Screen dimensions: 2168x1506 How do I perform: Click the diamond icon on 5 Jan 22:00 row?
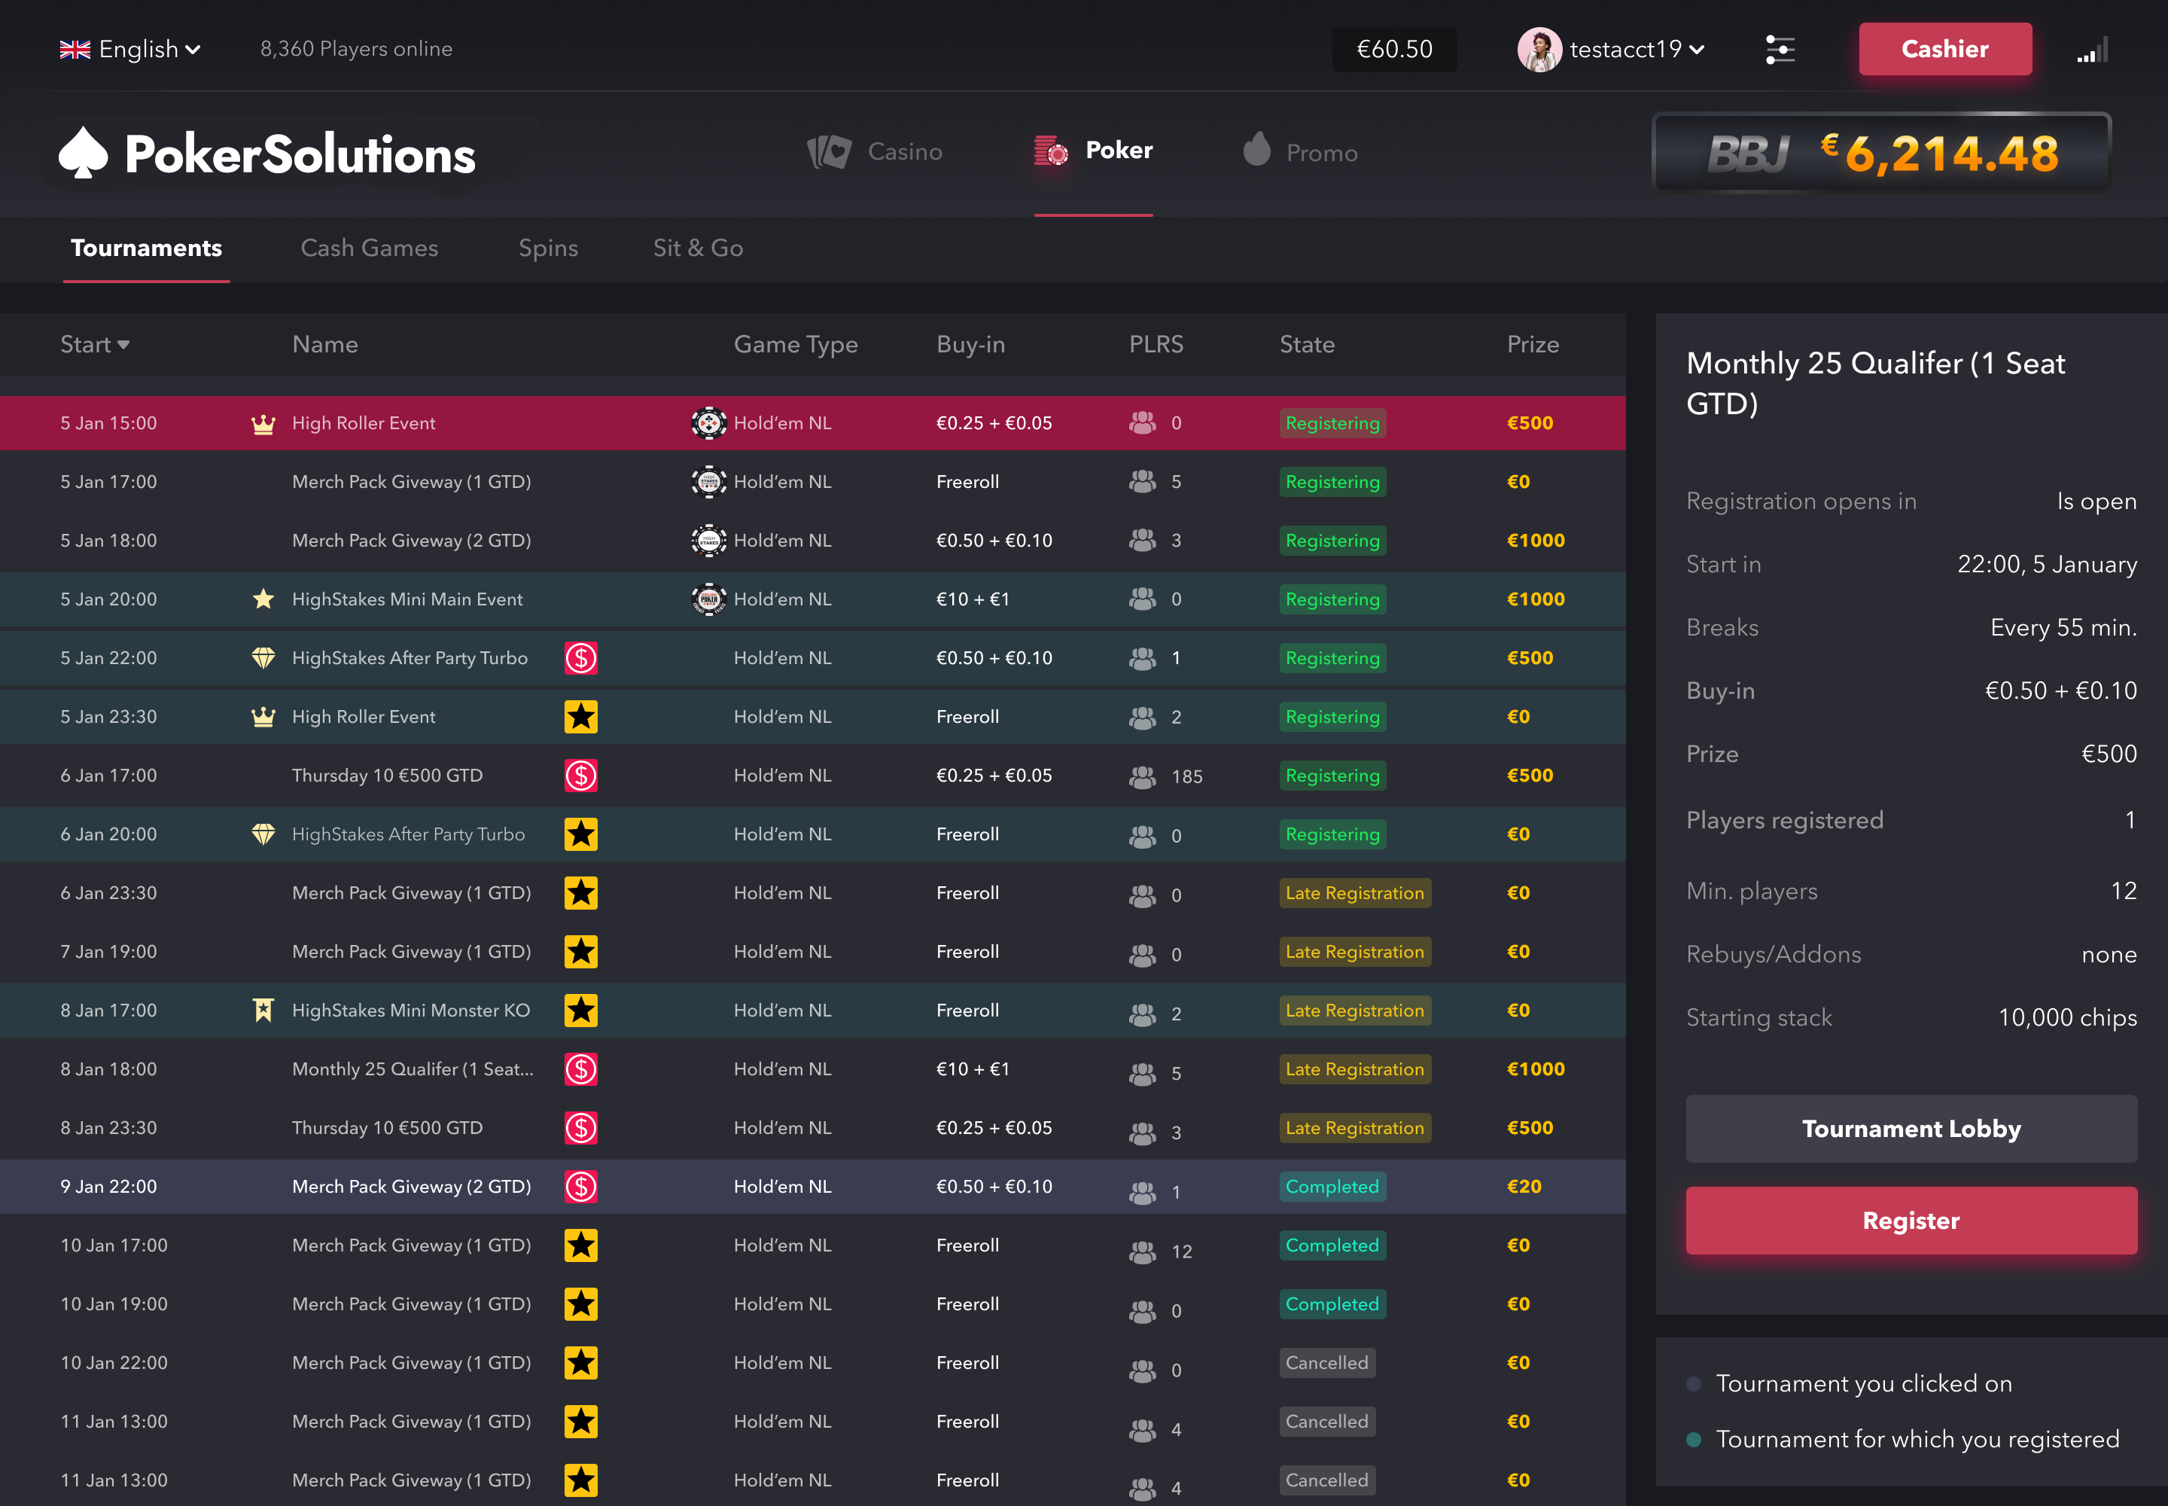pyautogui.click(x=263, y=657)
